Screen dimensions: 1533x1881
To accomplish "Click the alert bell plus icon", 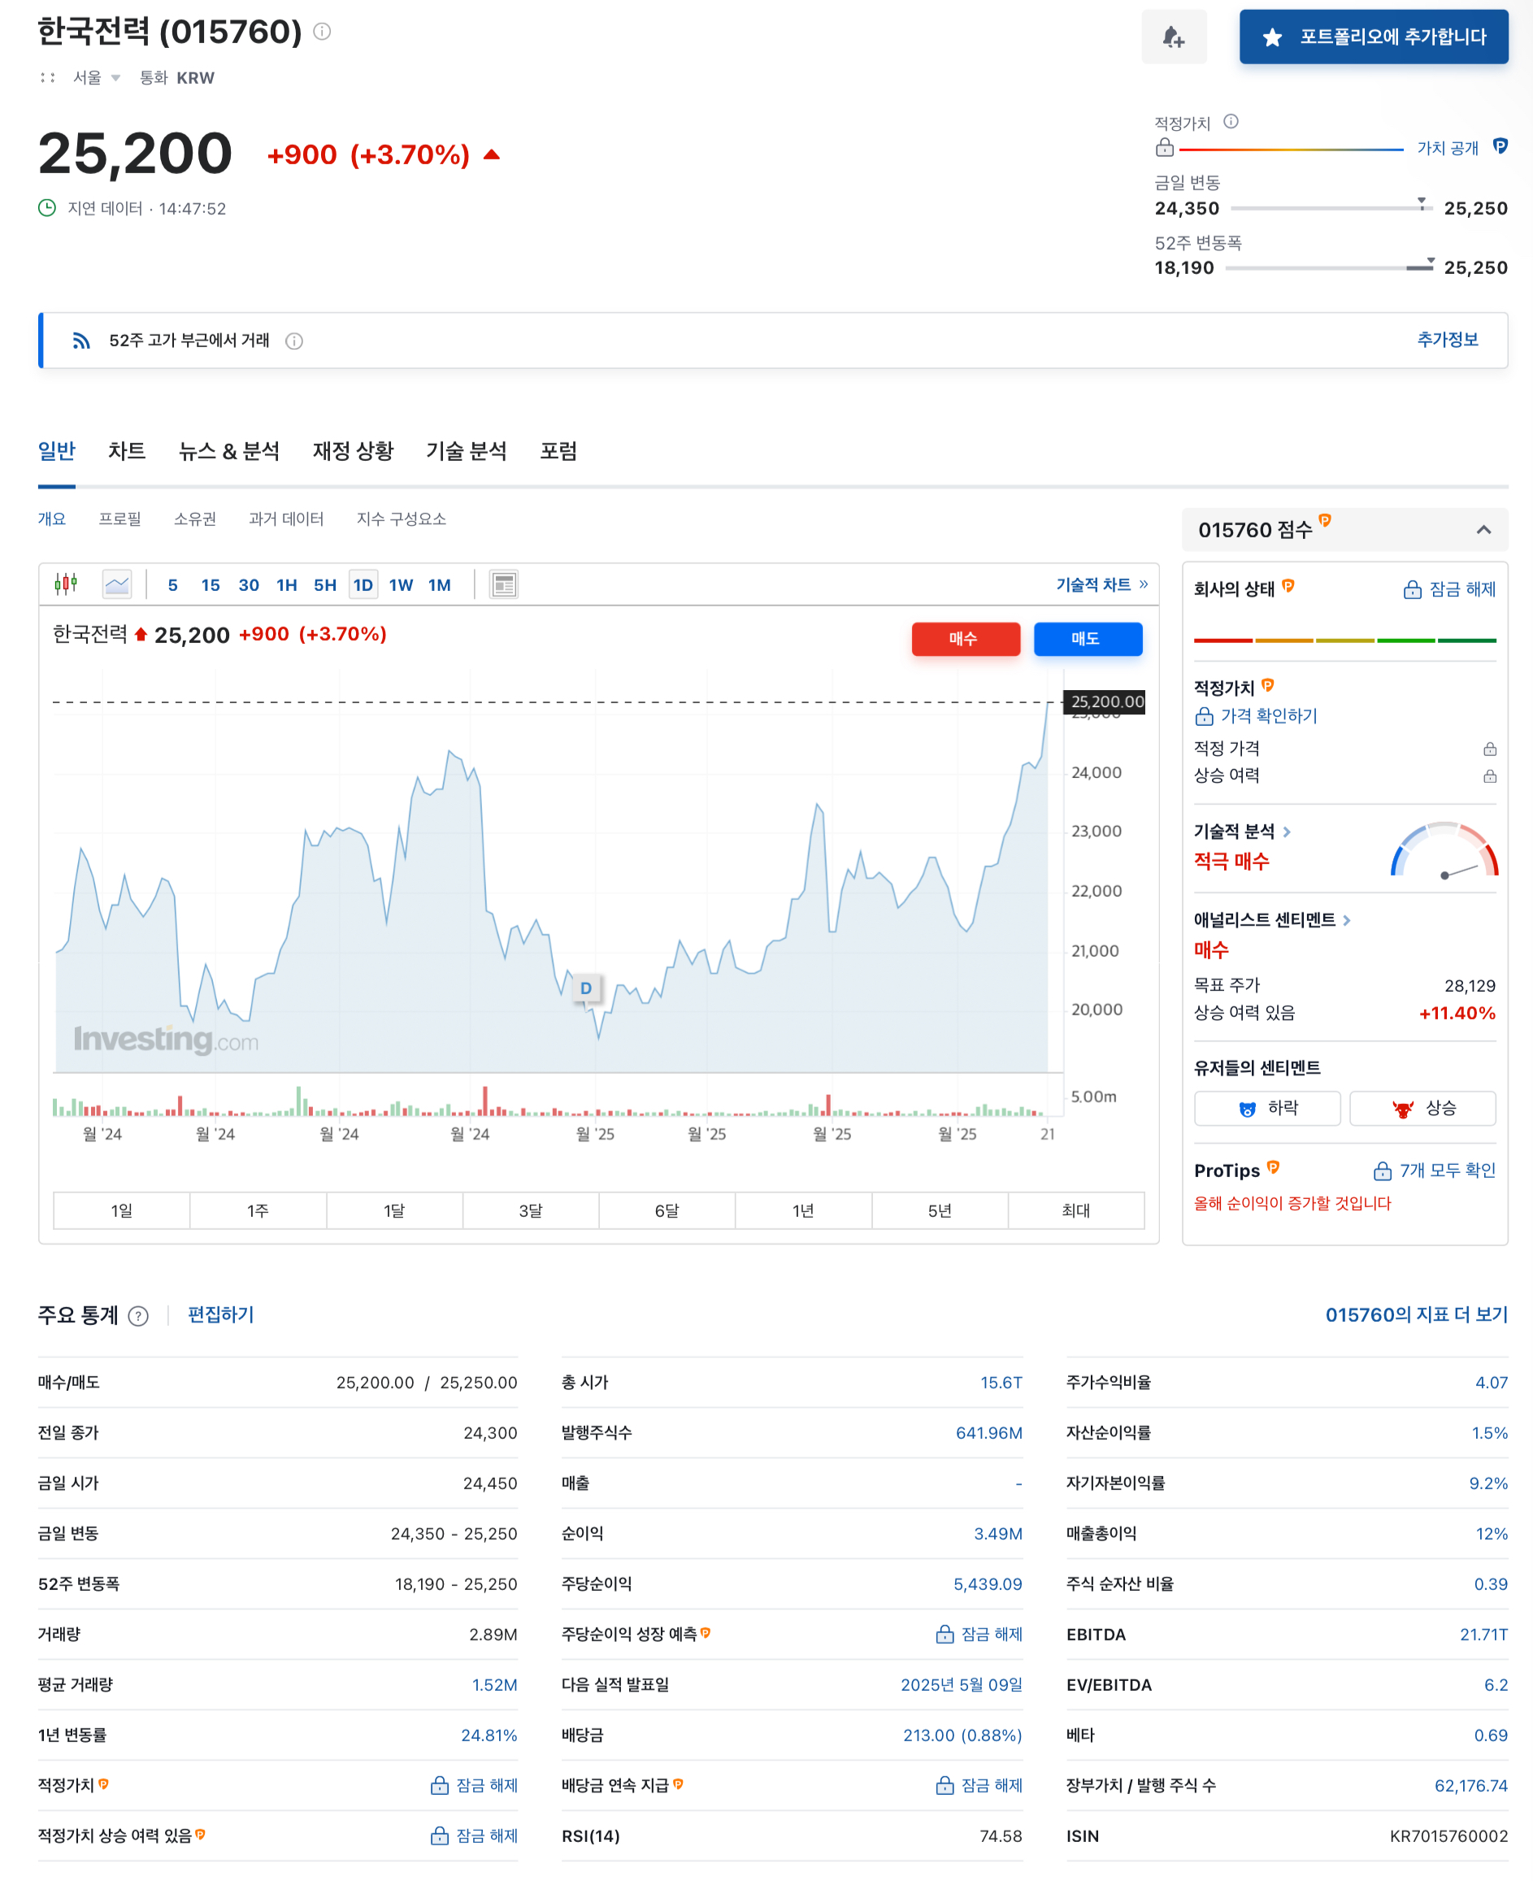I will click(x=1174, y=37).
